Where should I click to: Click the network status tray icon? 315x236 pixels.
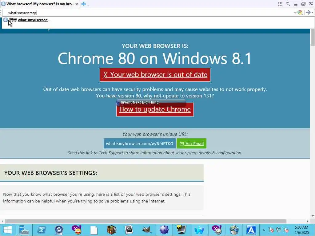(x=279, y=230)
